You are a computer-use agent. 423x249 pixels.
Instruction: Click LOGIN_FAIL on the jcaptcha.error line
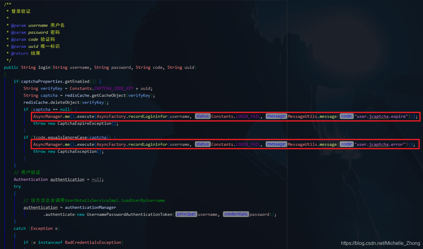point(248,144)
